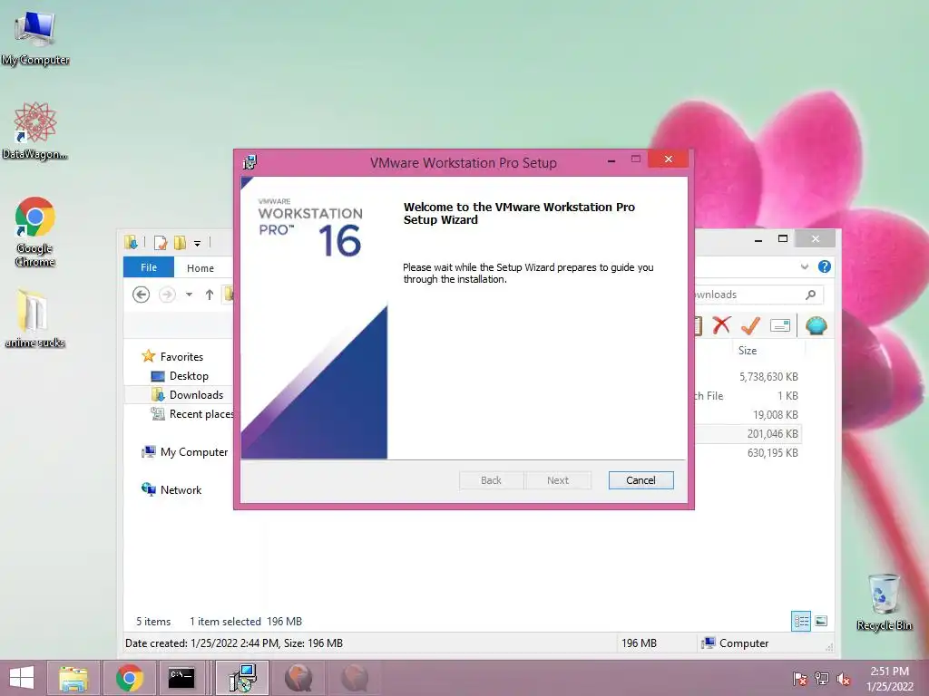This screenshot has height=696, width=929.
Task: Minimize the VMware Workstation Pro Setup window
Action: [611, 160]
